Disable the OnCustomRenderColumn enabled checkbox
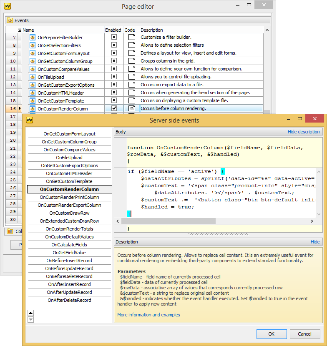This screenshot has height=346, width=327. click(x=114, y=108)
